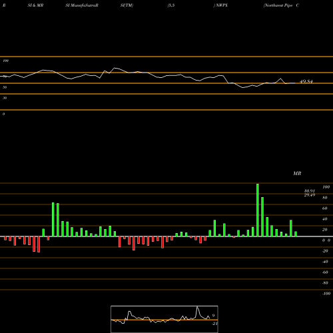This screenshot has width=333, height=333.
Task: Click the 30.91 value in MR panel
Action: [x=310, y=191]
